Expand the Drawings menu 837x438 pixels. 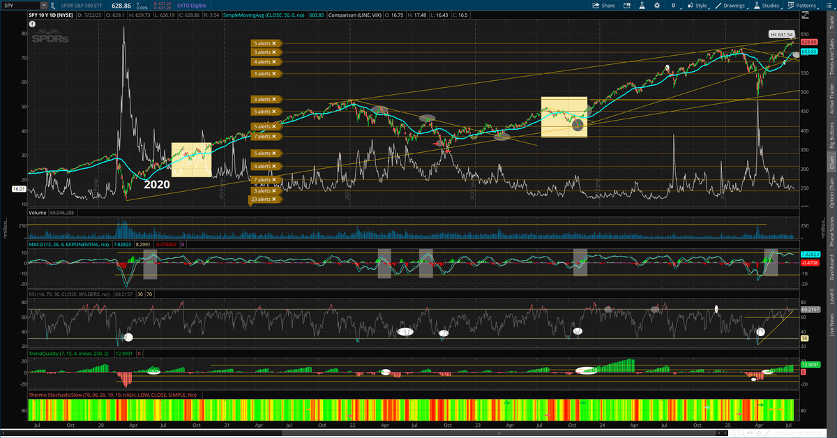[x=731, y=6]
